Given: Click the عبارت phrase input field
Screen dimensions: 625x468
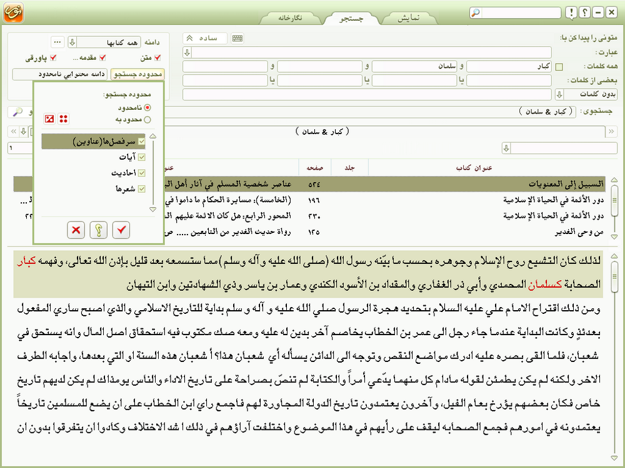Looking at the screenshot, I should [x=371, y=52].
